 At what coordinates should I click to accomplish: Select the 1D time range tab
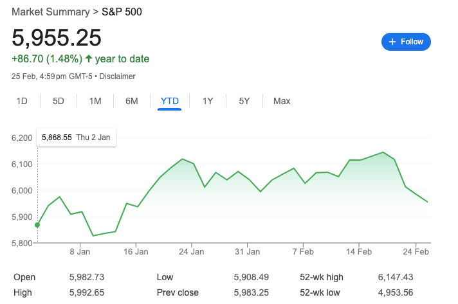pyautogui.click(x=22, y=101)
